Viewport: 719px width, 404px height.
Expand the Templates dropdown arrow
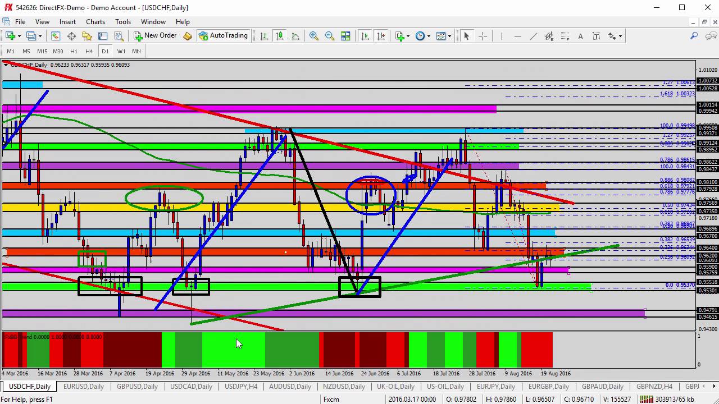pyautogui.click(x=449, y=36)
